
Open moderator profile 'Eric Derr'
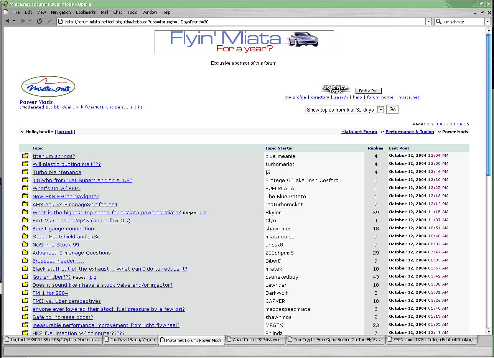[x=115, y=107]
